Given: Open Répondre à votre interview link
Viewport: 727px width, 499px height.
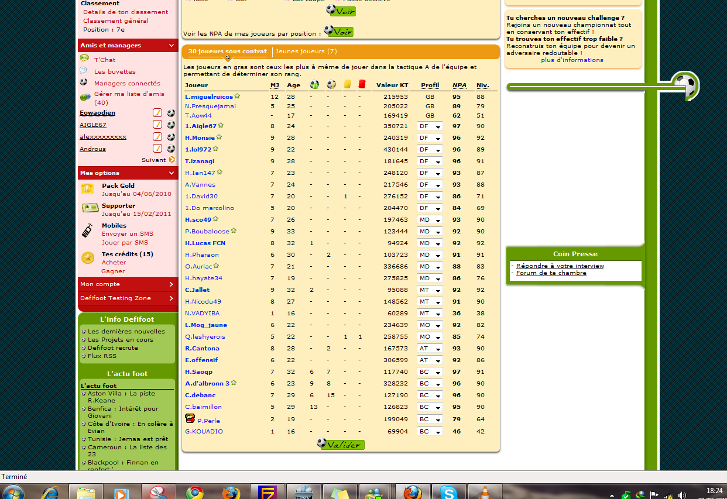Looking at the screenshot, I should coord(560,266).
